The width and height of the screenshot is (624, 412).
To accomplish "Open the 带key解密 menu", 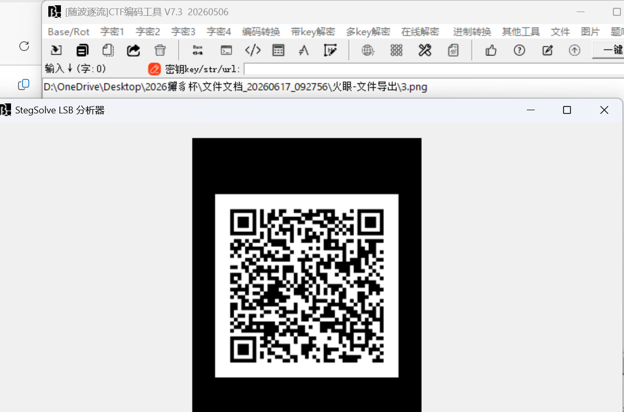I will coord(313,32).
